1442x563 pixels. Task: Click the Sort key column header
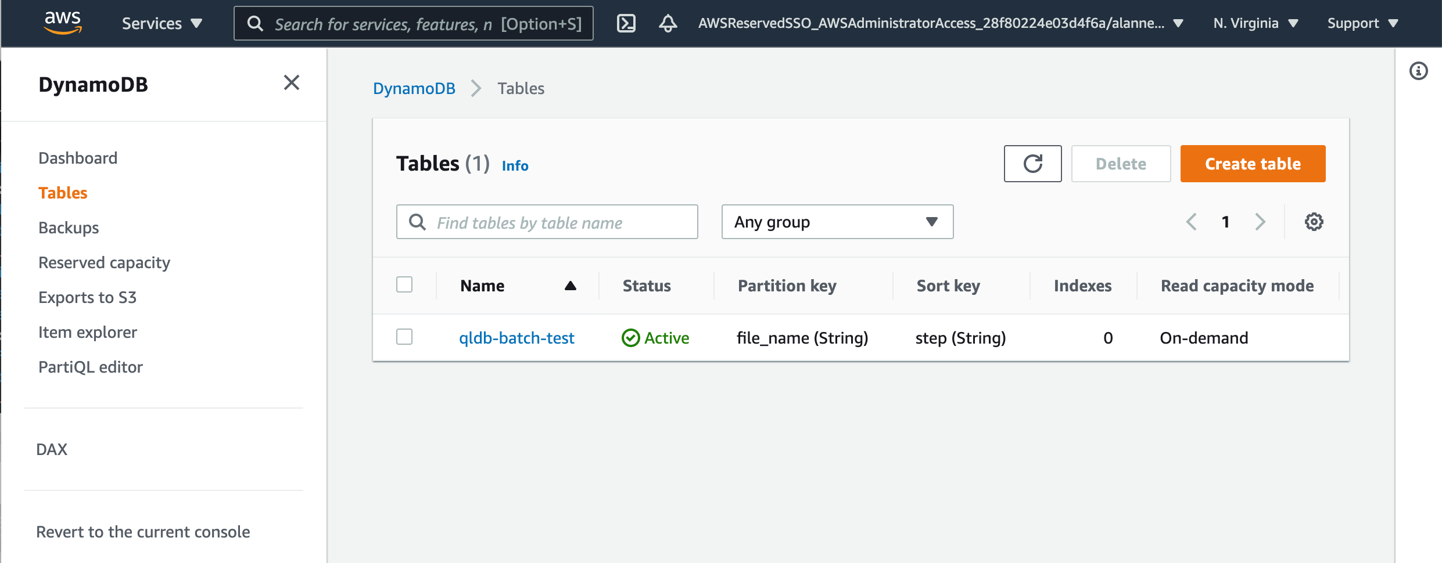(x=948, y=286)
